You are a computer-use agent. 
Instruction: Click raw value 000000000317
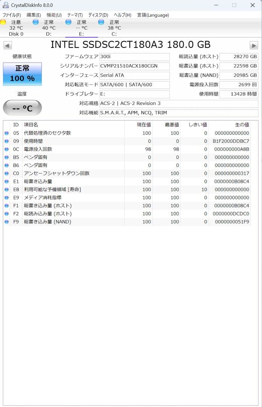(x=232, y=173)
